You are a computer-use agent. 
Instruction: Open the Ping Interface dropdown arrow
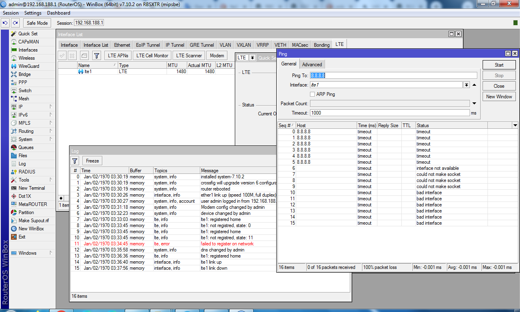(466, 85)
